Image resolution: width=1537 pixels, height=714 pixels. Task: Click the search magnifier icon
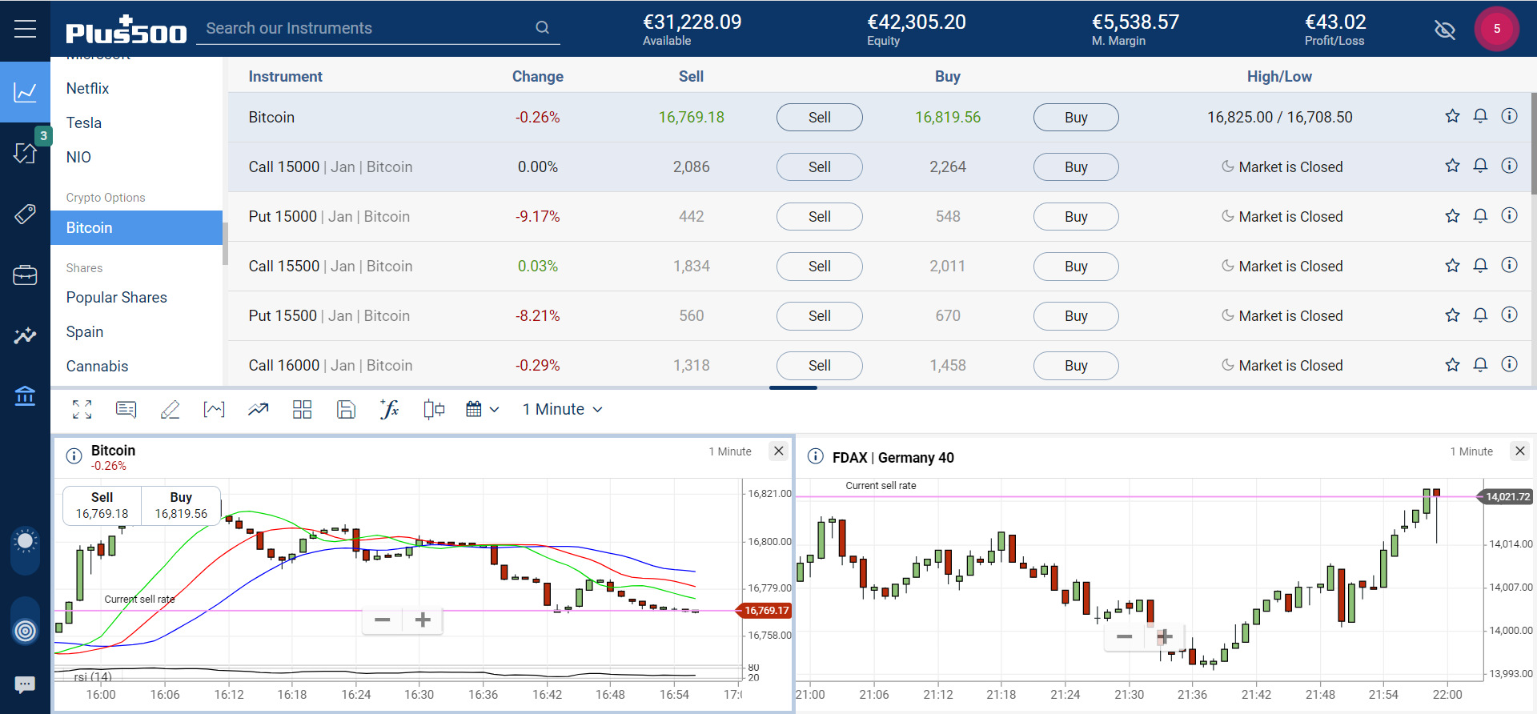[542, 28]
